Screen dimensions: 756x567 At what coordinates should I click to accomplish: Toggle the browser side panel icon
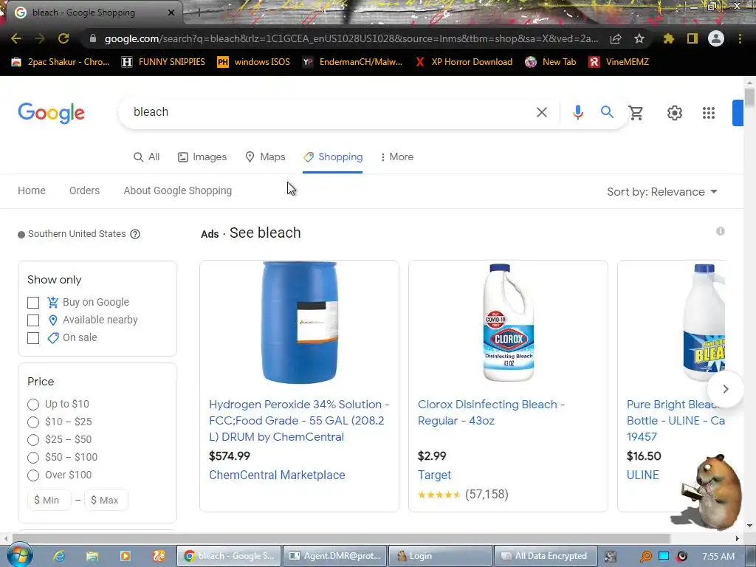click(693, 38)
